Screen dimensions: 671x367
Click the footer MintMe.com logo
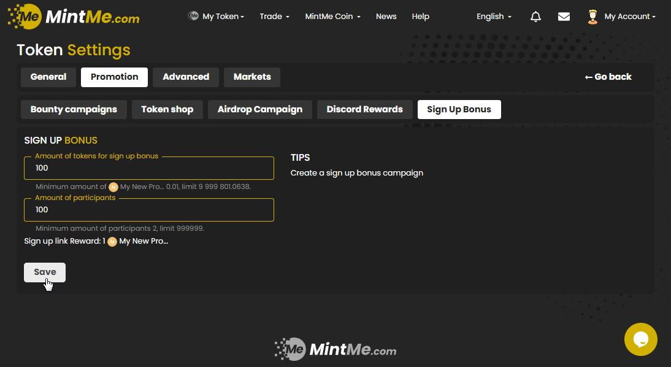tap(335, 350)
